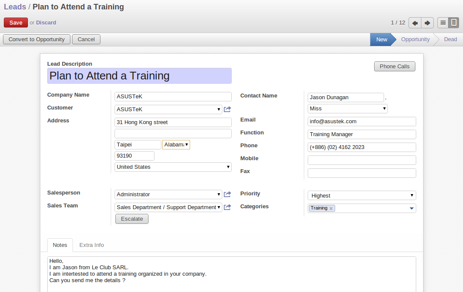Open Salesperson record external link icon
Viewport: 463px width, 292px height.
click(227, 195)
